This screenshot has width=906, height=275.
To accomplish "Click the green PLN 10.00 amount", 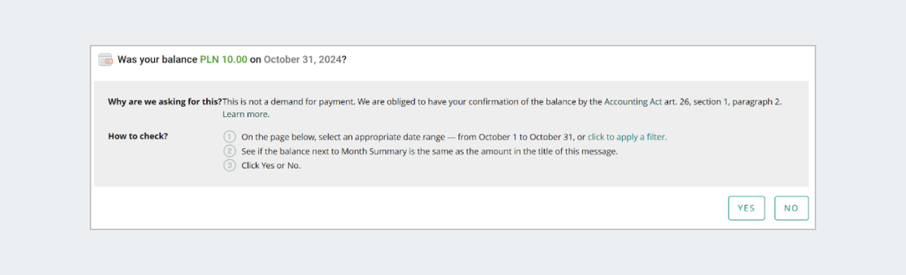I will coord(223,59).
